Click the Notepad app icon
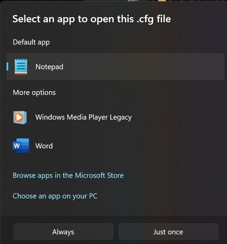 [x=21, y=66]
